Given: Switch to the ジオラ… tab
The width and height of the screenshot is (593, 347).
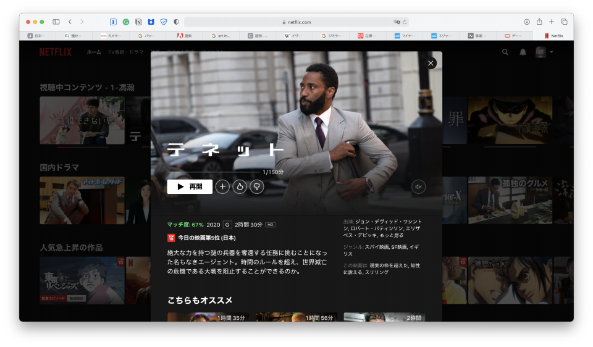Looking at the screenshot, I should (332, 36).
